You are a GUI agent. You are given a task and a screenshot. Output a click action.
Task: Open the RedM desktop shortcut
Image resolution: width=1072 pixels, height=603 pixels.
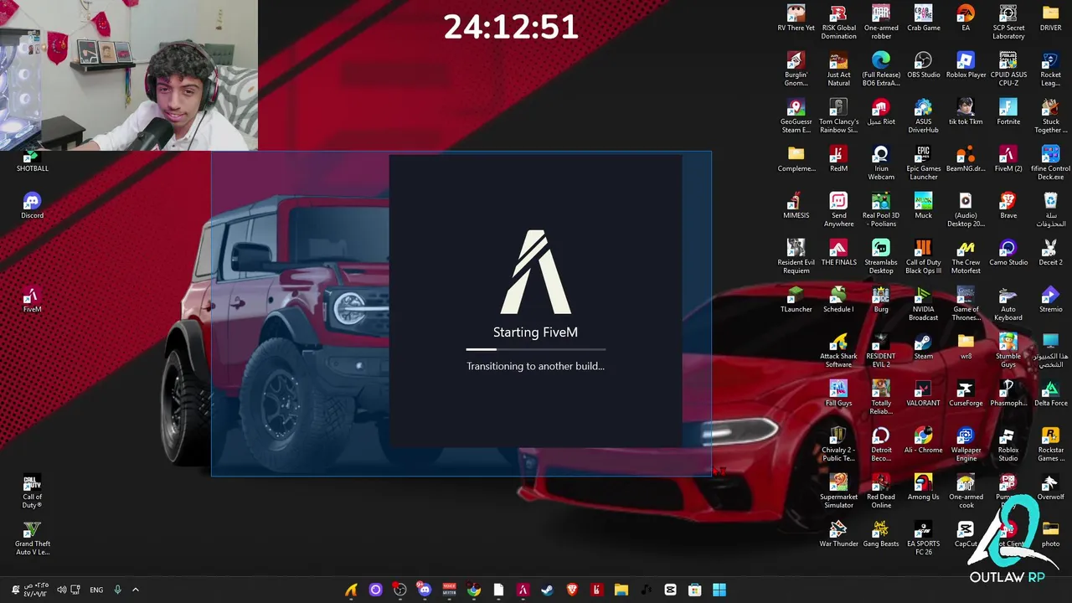coord(838,159)
